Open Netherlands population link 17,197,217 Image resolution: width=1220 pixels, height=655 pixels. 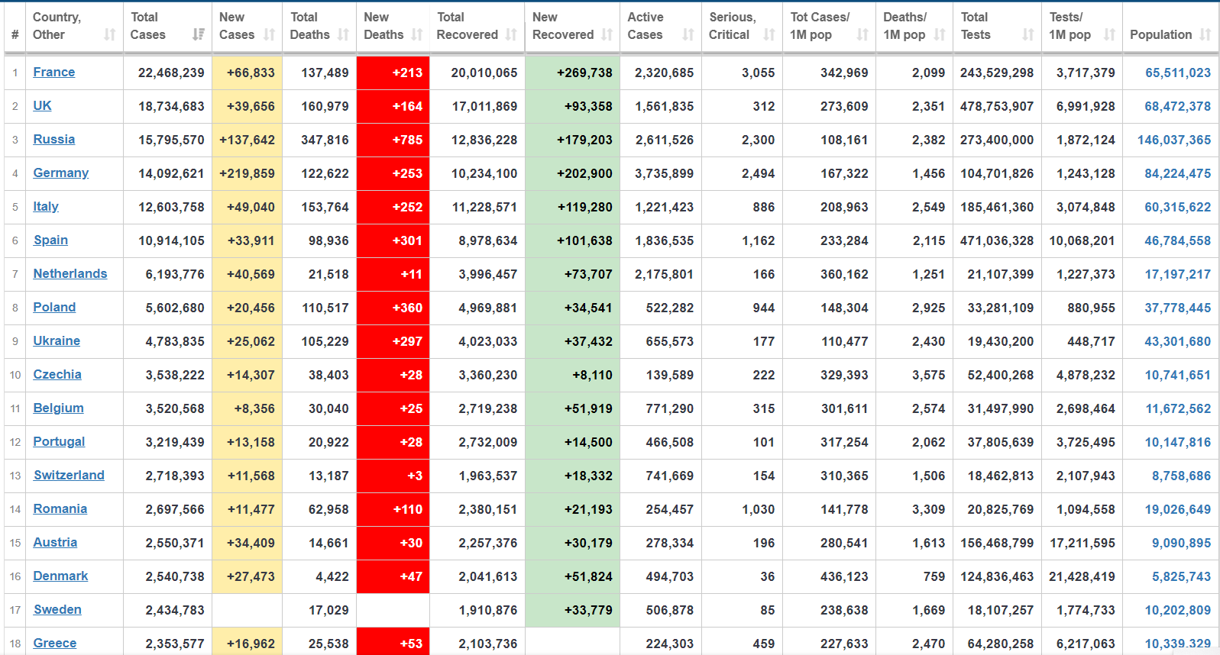coord(1177,274)
